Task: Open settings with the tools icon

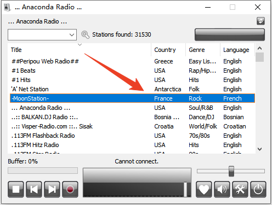Action: point(240,189)
